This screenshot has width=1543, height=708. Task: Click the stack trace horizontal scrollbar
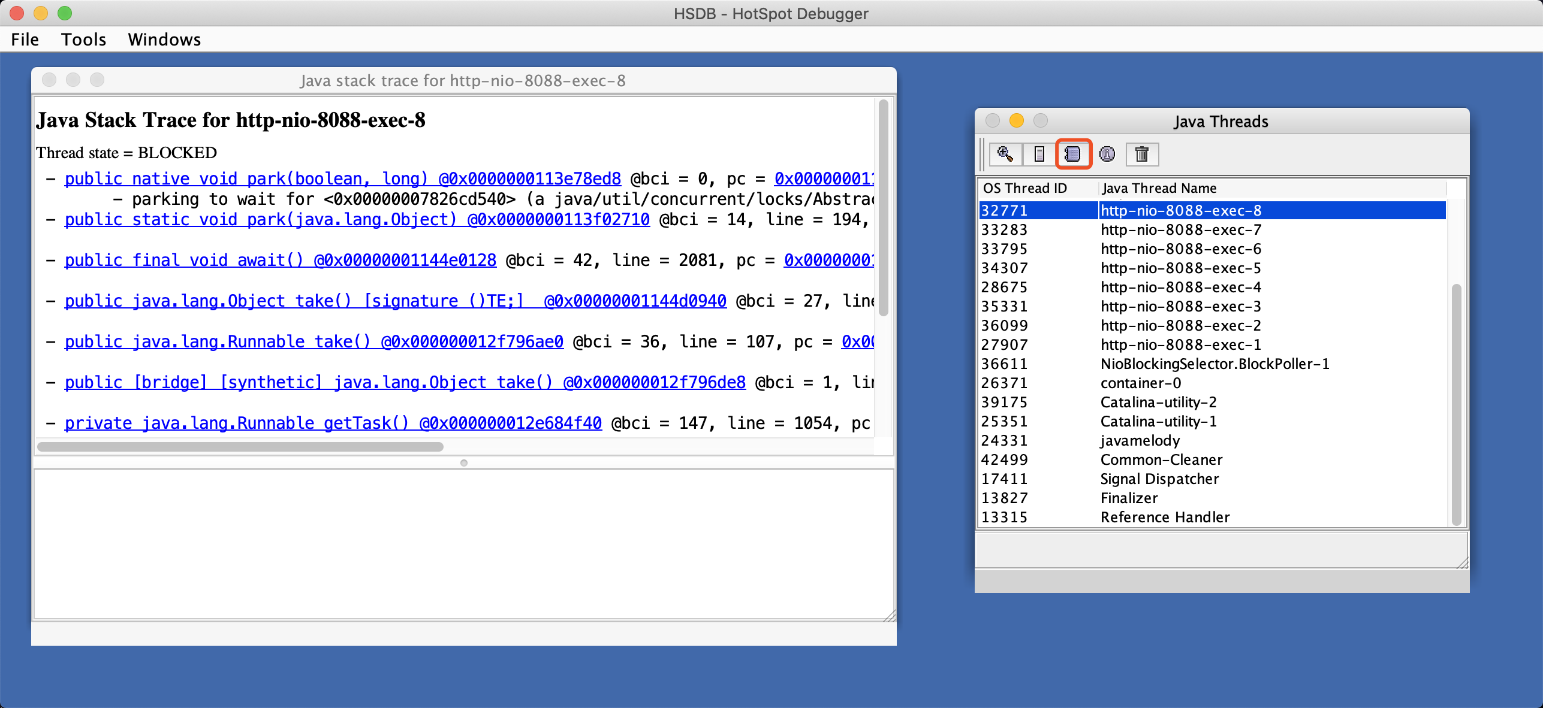240,447
